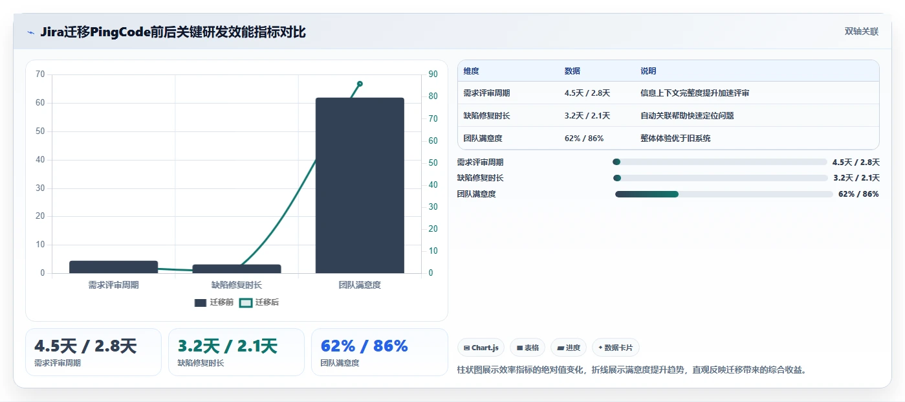Click table cell 3.2天 / 2.1天
905x402 pixels.
(587, 116)
